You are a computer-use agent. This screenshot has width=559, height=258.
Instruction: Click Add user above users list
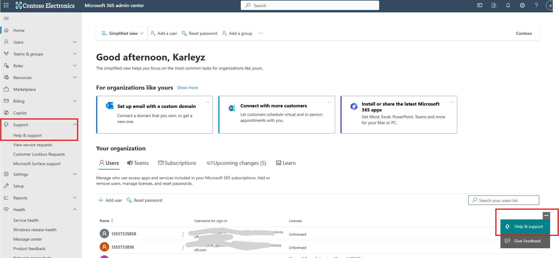110,200
